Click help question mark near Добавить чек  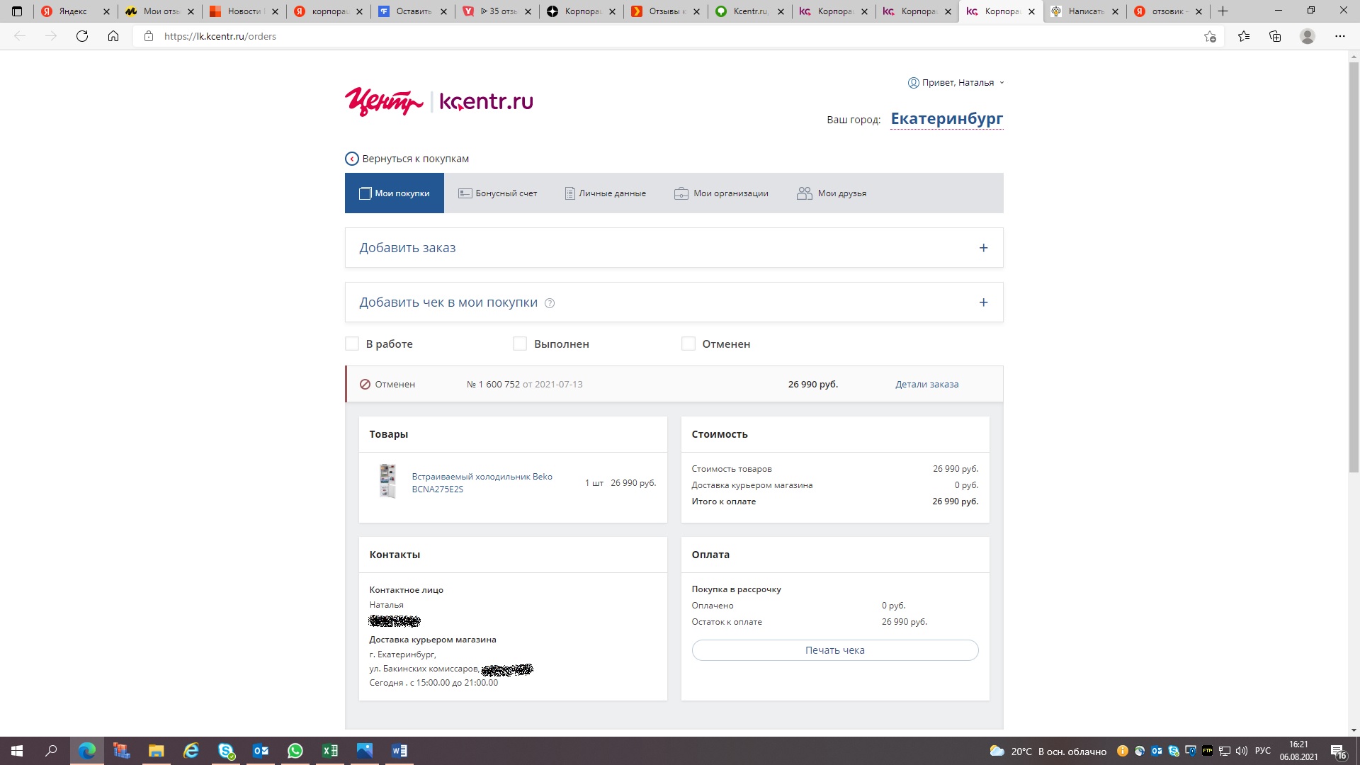pos(550,303)
